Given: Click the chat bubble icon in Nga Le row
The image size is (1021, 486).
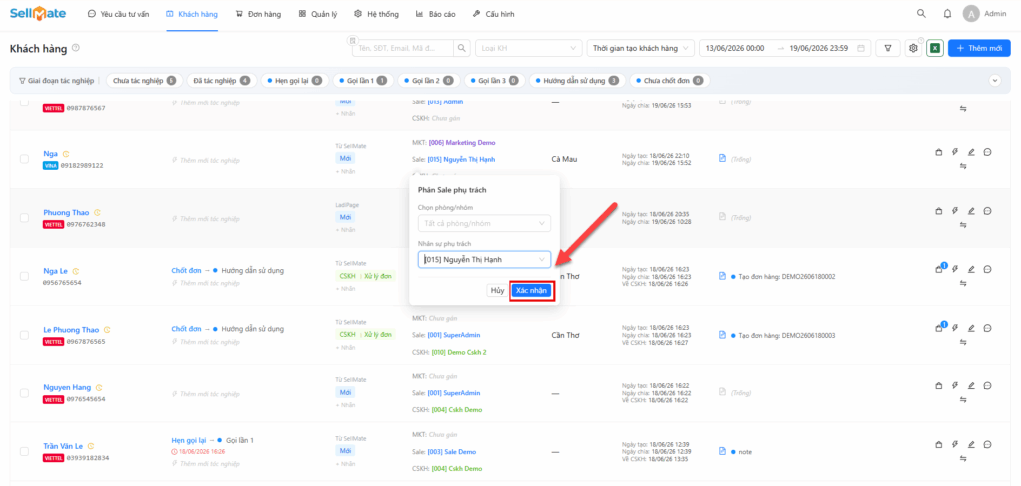Looking at the screenshot, I should click(x=987, y=269).
